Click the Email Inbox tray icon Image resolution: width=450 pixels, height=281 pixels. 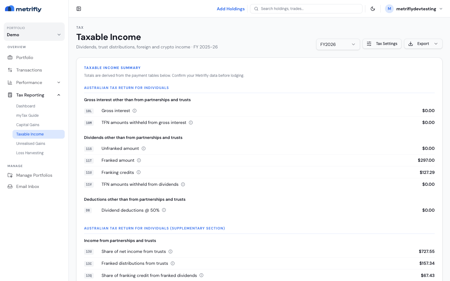click(10, 186)
